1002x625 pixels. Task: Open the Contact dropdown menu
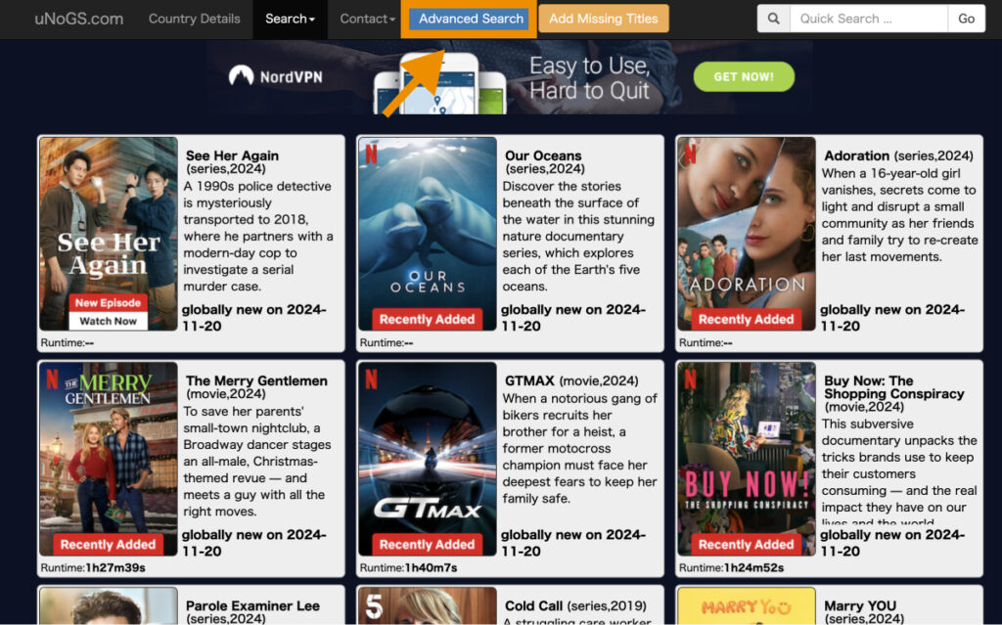(x=367, y=19)
